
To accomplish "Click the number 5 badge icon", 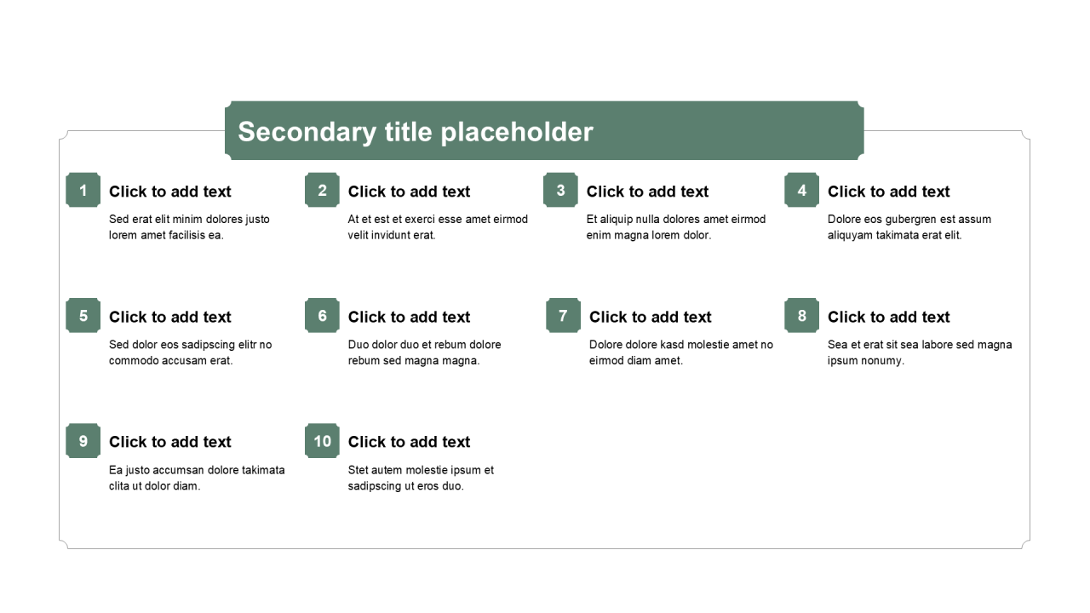I will [83, 315].
